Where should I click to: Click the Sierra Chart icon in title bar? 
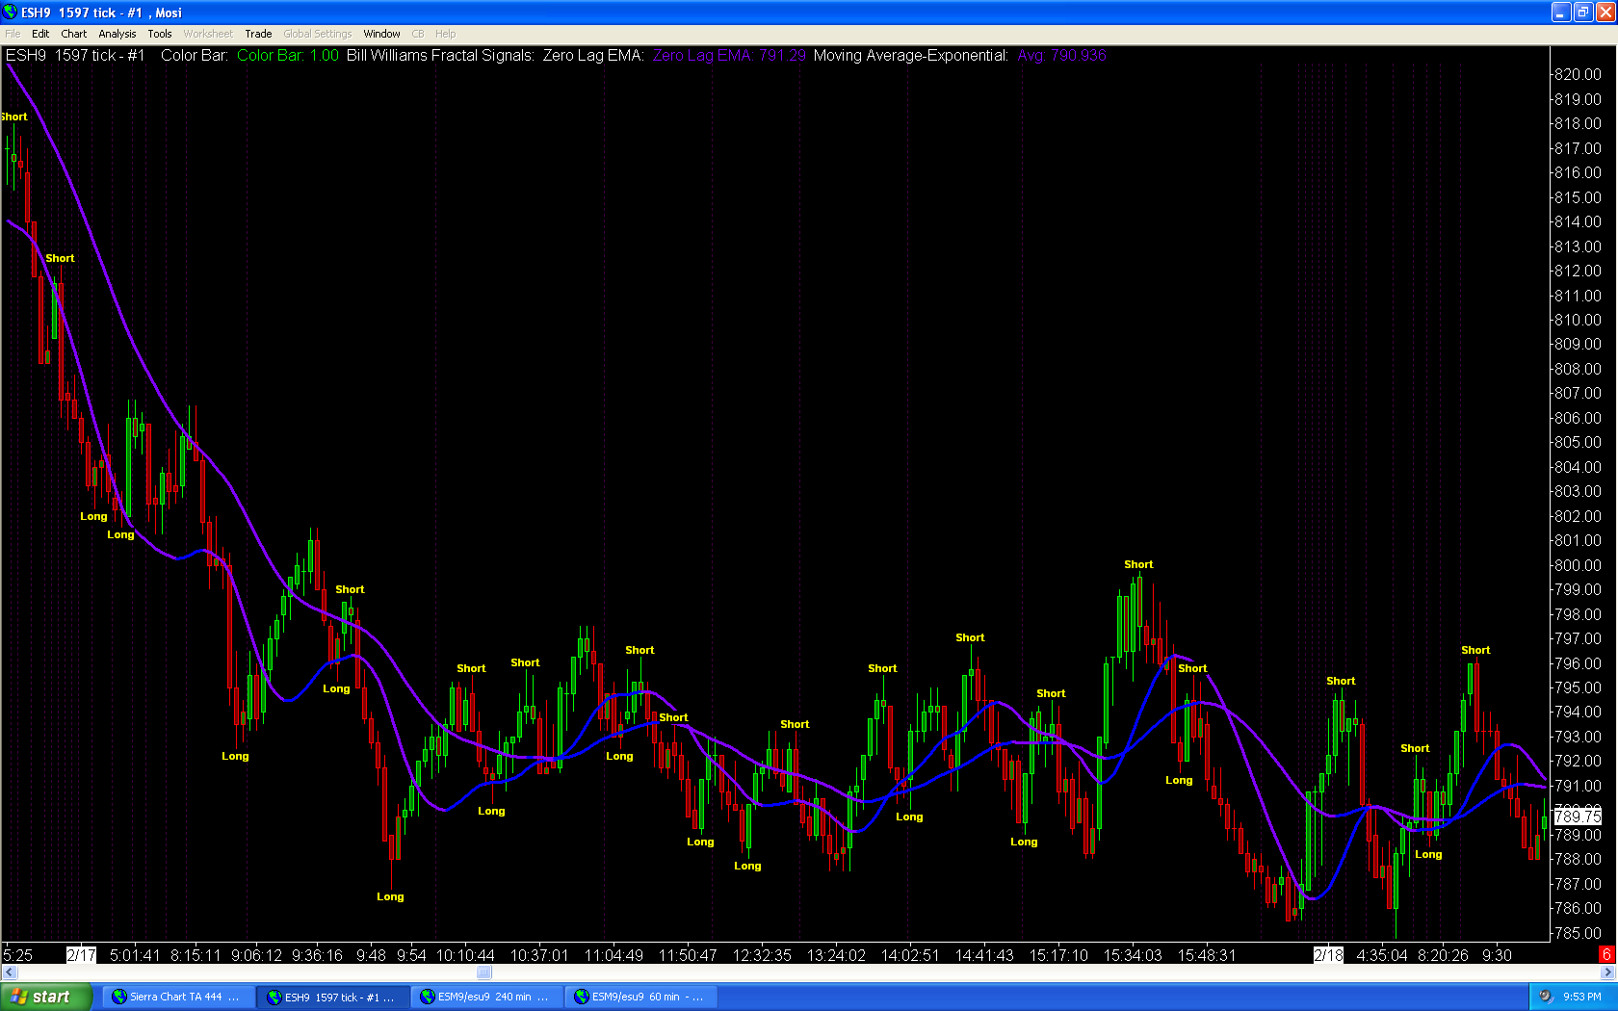10,13
